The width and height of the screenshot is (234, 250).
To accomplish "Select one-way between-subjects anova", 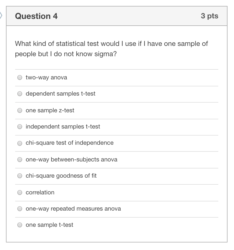I will click(19, 159).
